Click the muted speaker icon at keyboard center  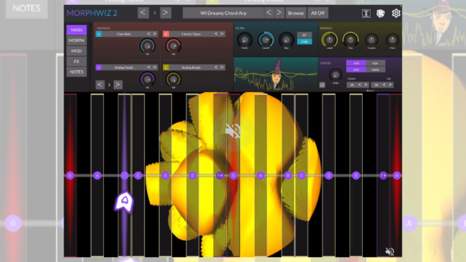tap(233, 131)
